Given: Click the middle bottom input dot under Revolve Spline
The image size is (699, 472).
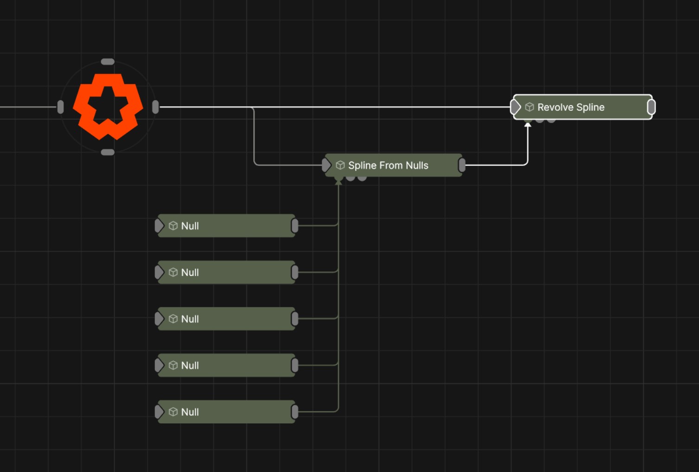Looking at the screenshot, I should 539,120.
